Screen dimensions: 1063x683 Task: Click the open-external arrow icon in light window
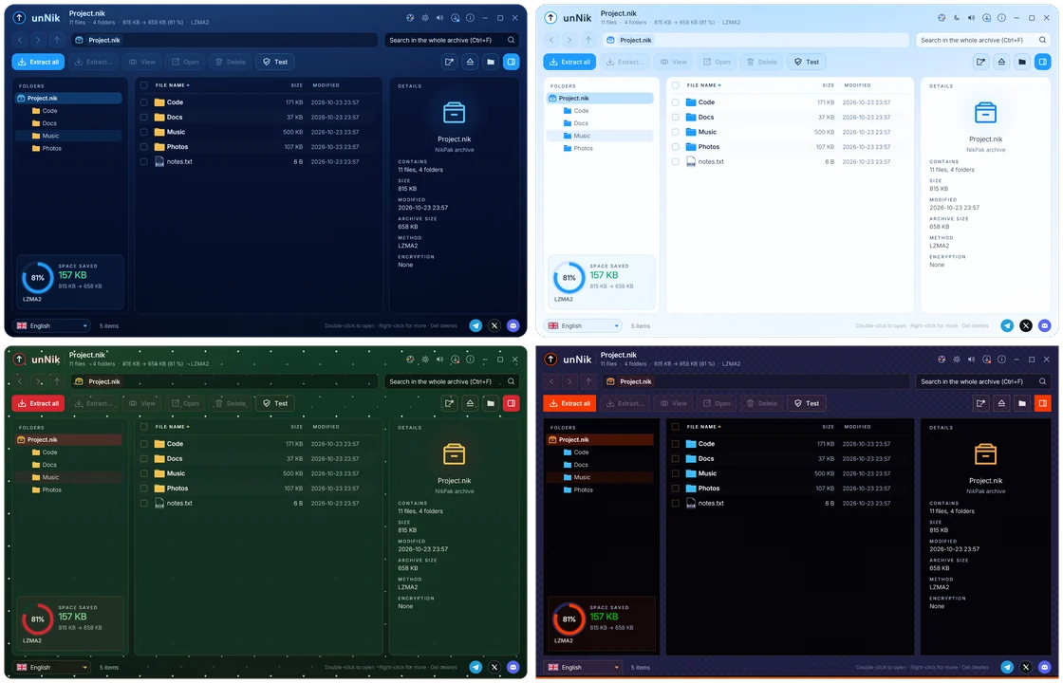[981, 62]
